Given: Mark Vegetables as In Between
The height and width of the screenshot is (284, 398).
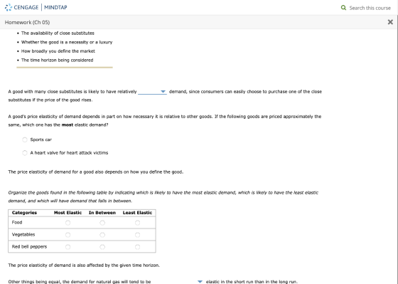Looking at the screenshot, I should 102,235.
